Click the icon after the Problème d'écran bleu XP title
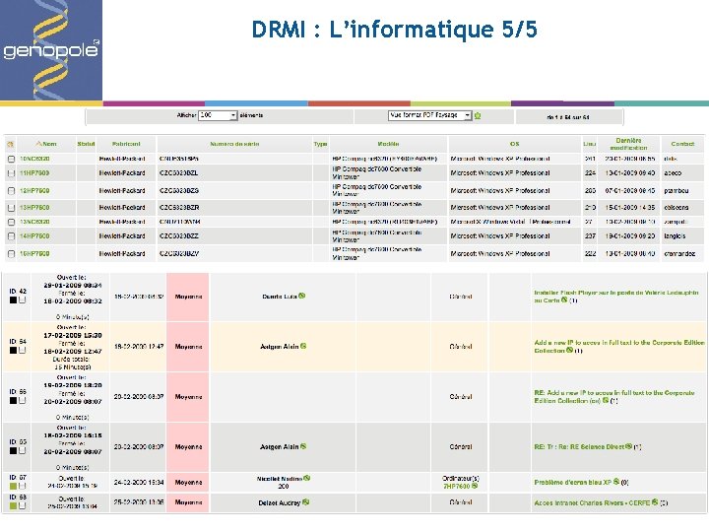Viewport: 709px width, 532px height. click(x=615, y=482)
